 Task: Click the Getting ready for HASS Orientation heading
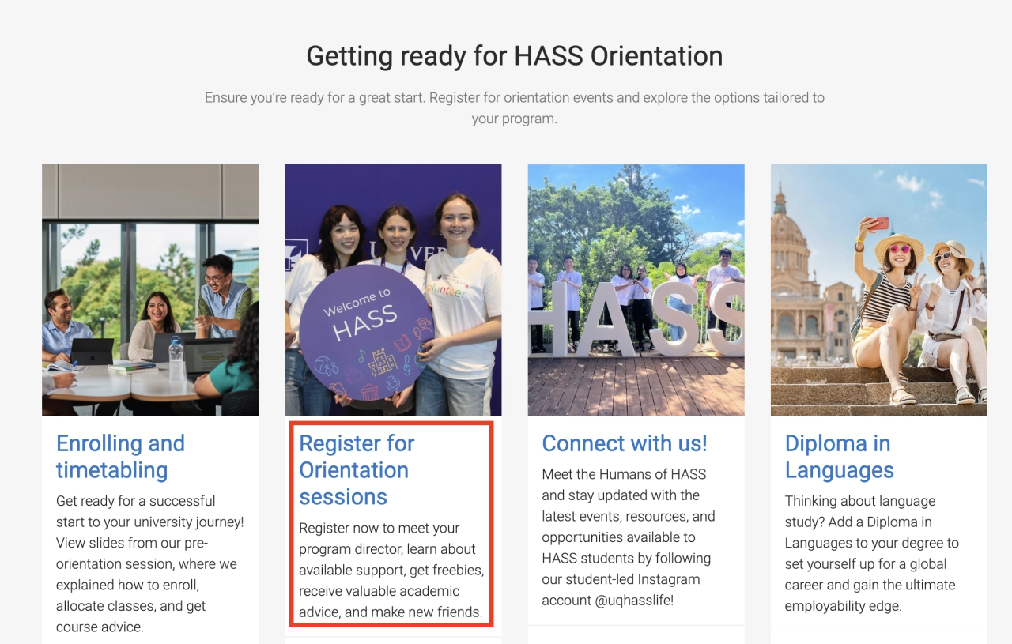coord(515,56)
